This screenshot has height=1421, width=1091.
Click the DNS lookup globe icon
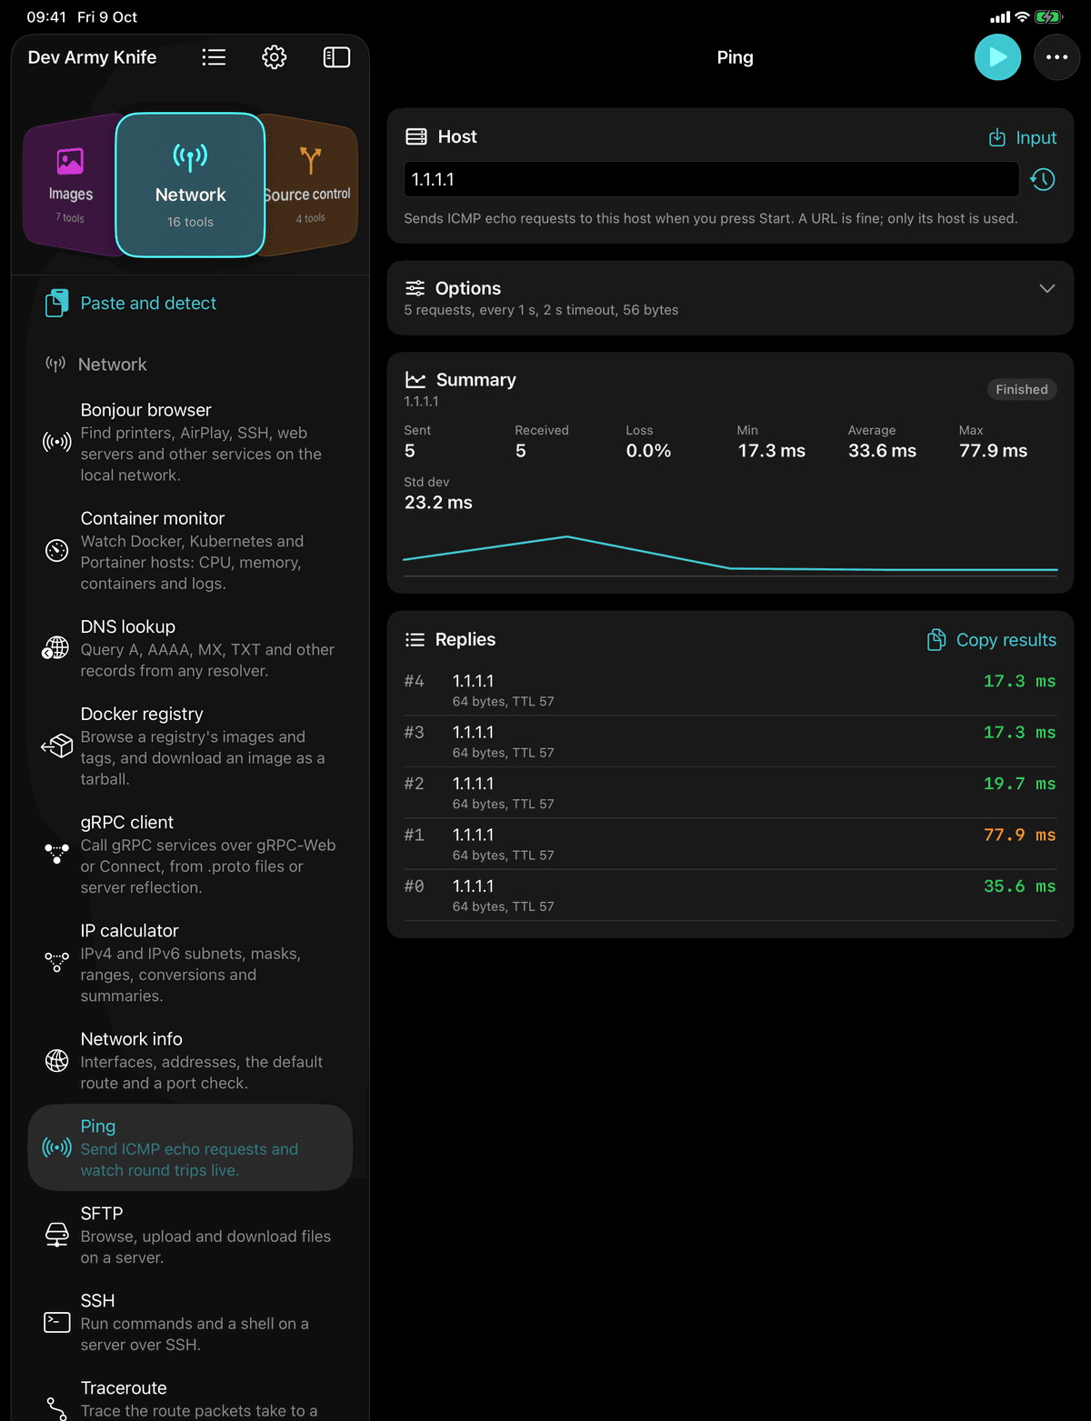point(56,647)
